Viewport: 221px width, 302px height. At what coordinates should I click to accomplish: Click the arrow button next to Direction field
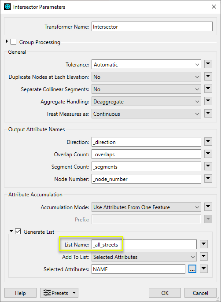[x=208, y=142]
